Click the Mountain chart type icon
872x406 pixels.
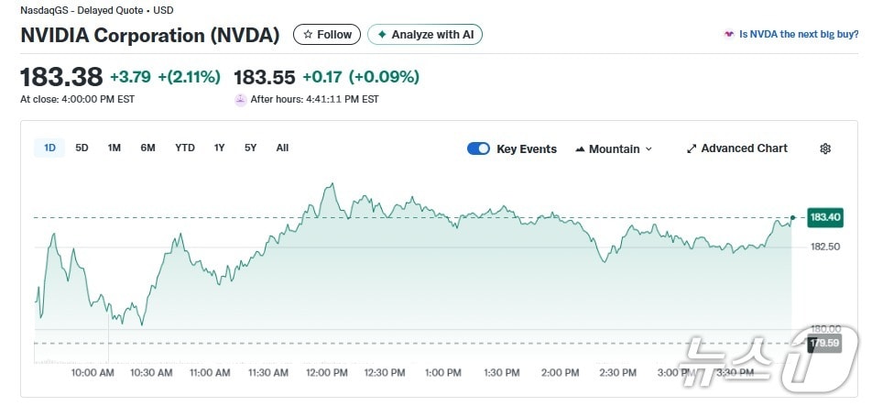(x=580, y=148)
